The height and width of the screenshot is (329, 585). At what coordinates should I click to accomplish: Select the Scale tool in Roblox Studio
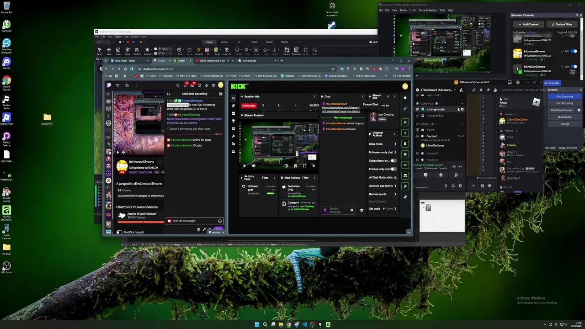[118, 51]
